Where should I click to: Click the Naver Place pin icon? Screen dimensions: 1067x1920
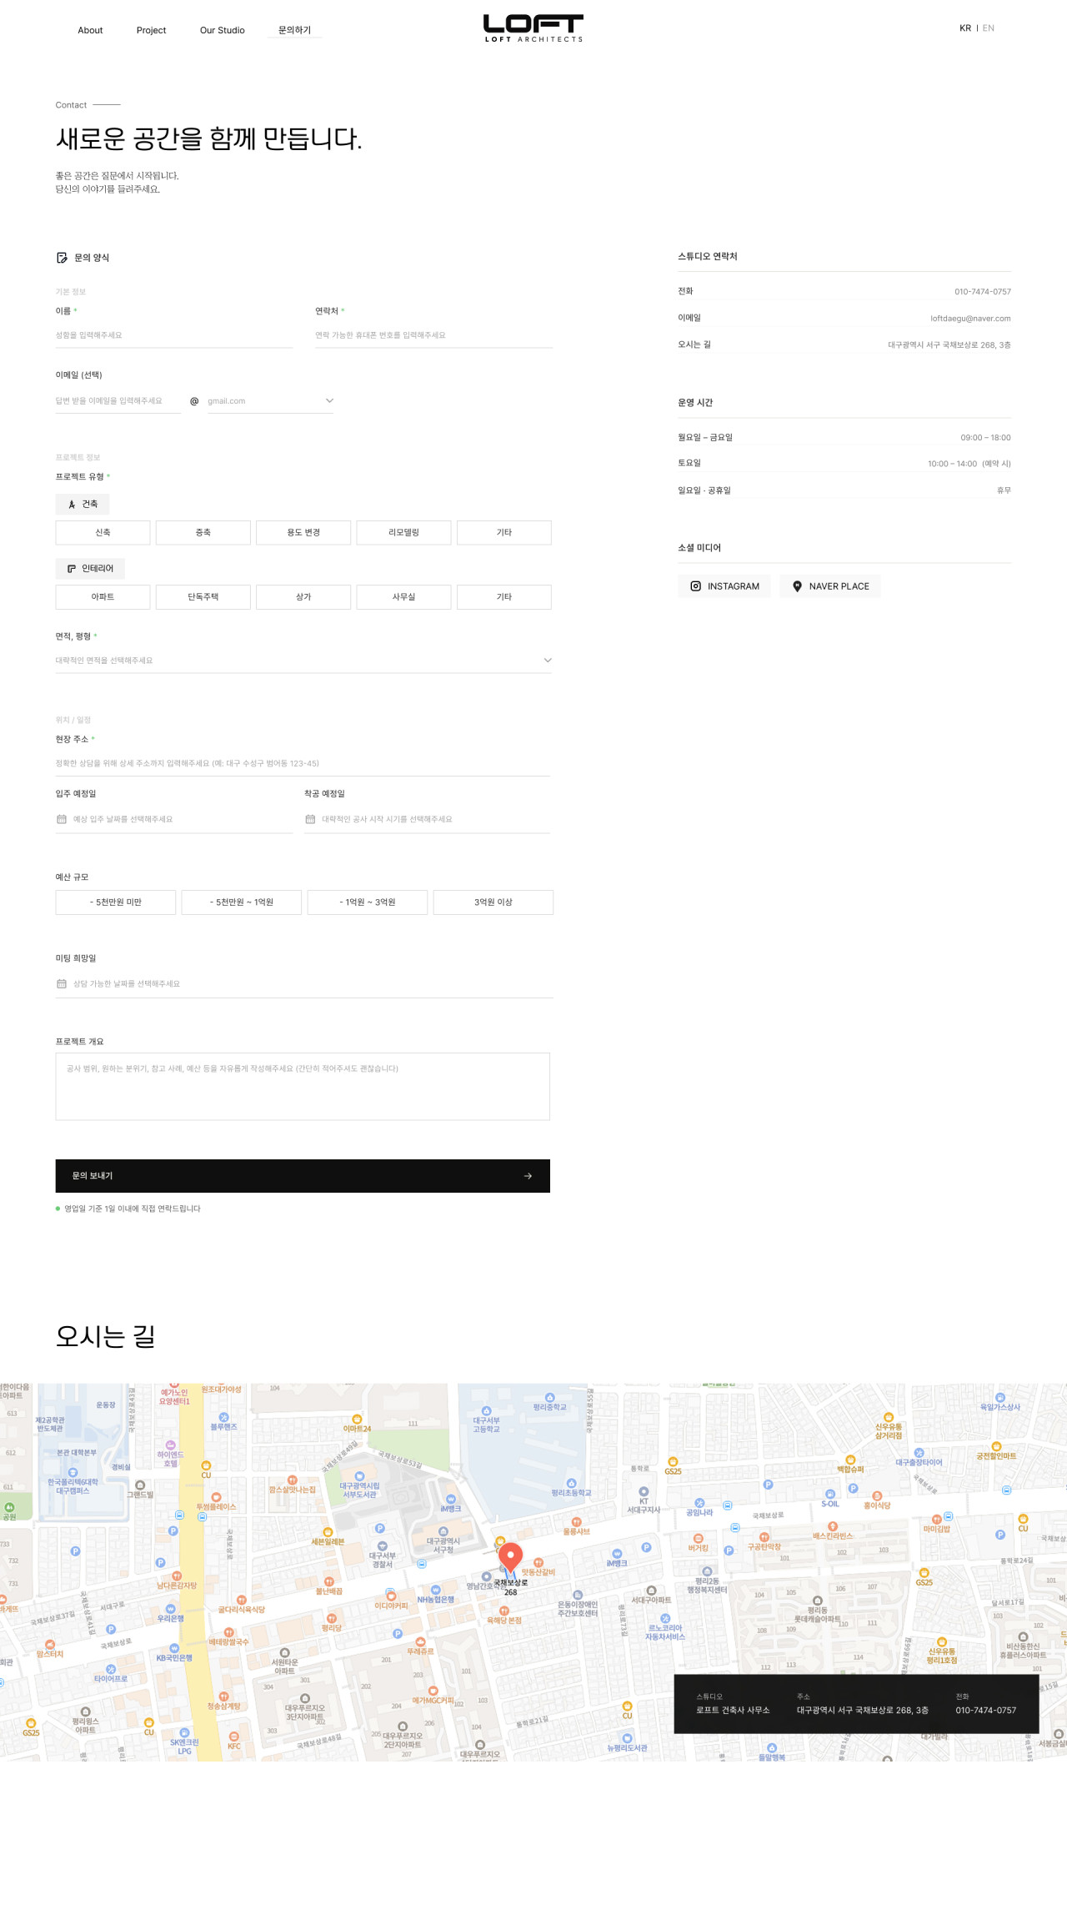coord(797,586)
